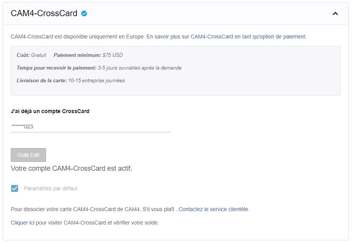This screenshot has width=353, height=243.
Task: Focus the CrossCard account number field
Action: point(91,126)
